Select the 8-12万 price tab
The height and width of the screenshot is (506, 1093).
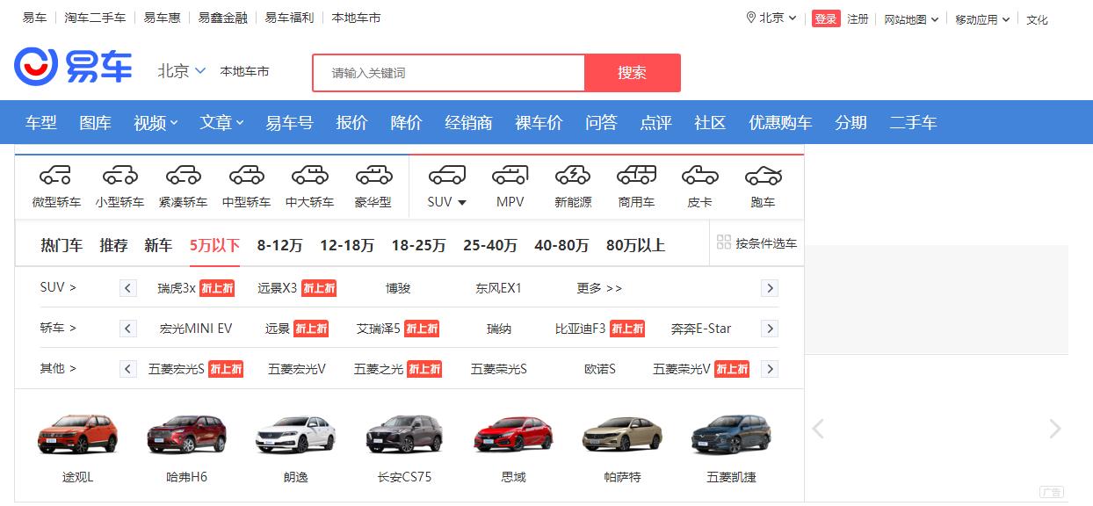click(x=279, y=245)
